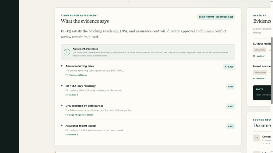Click the DEMO FIXTURE - NO MODEL CALL badge

pos(216,17)
